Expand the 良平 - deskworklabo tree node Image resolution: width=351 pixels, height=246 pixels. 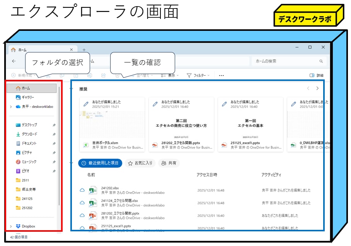(11, 107)
